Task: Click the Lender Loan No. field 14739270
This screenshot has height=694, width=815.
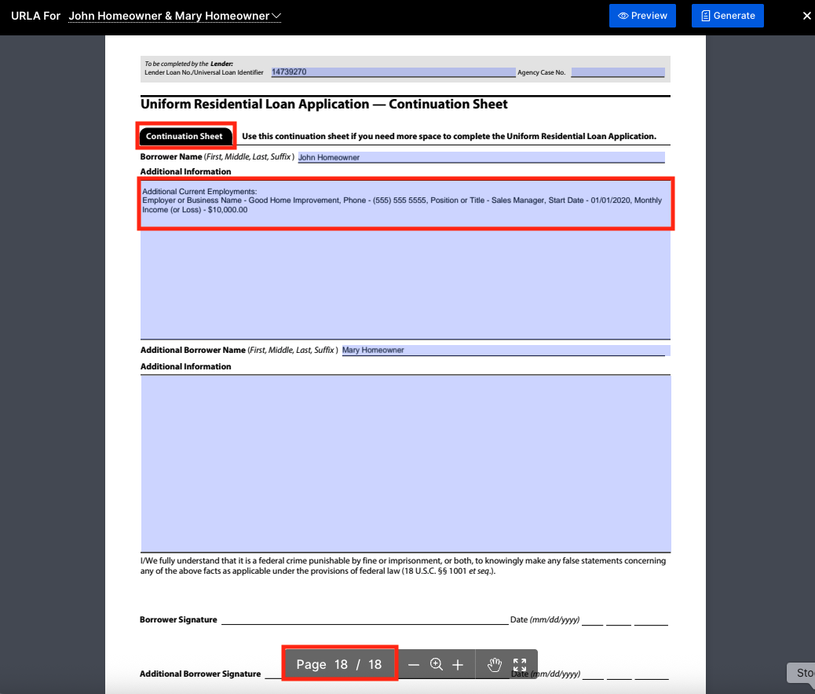Action: 393,72
